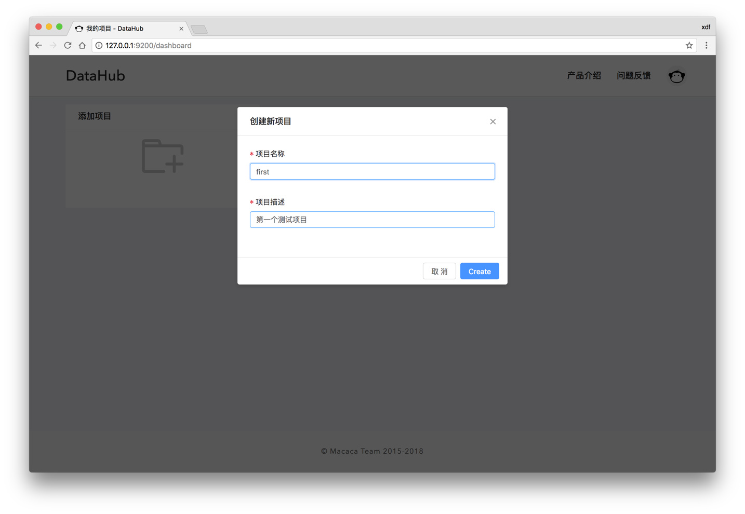Close the 我的项目 browser tab
This screenshot has height=514, width=745.
[x=181, y=29]
